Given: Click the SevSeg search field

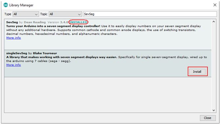Looking at the screenshot, I should pyautogui.click(x=150, y=14).
